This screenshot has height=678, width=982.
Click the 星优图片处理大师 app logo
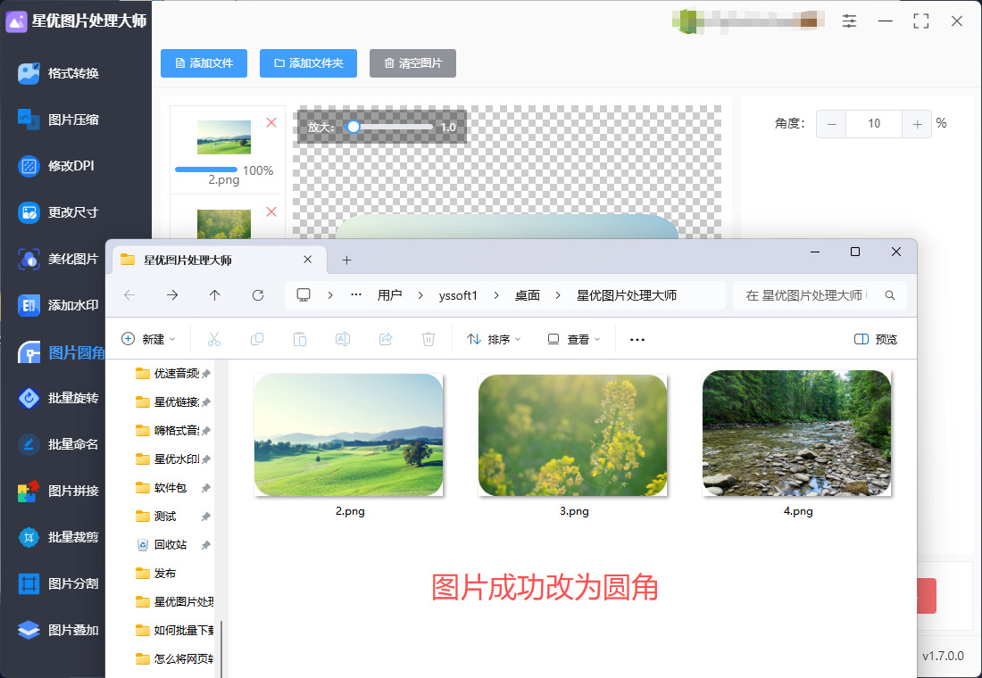[x=16, y=21]
